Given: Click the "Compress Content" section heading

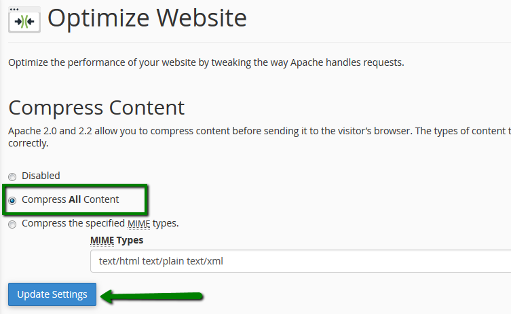Looking at the screenshot, I should click(96, 107).
